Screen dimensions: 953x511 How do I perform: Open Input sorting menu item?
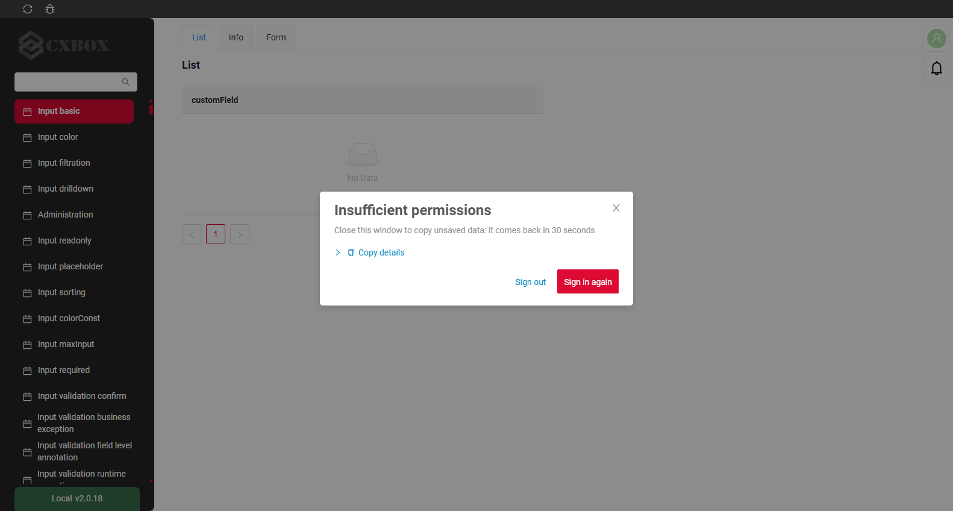[x=74, y=293]
